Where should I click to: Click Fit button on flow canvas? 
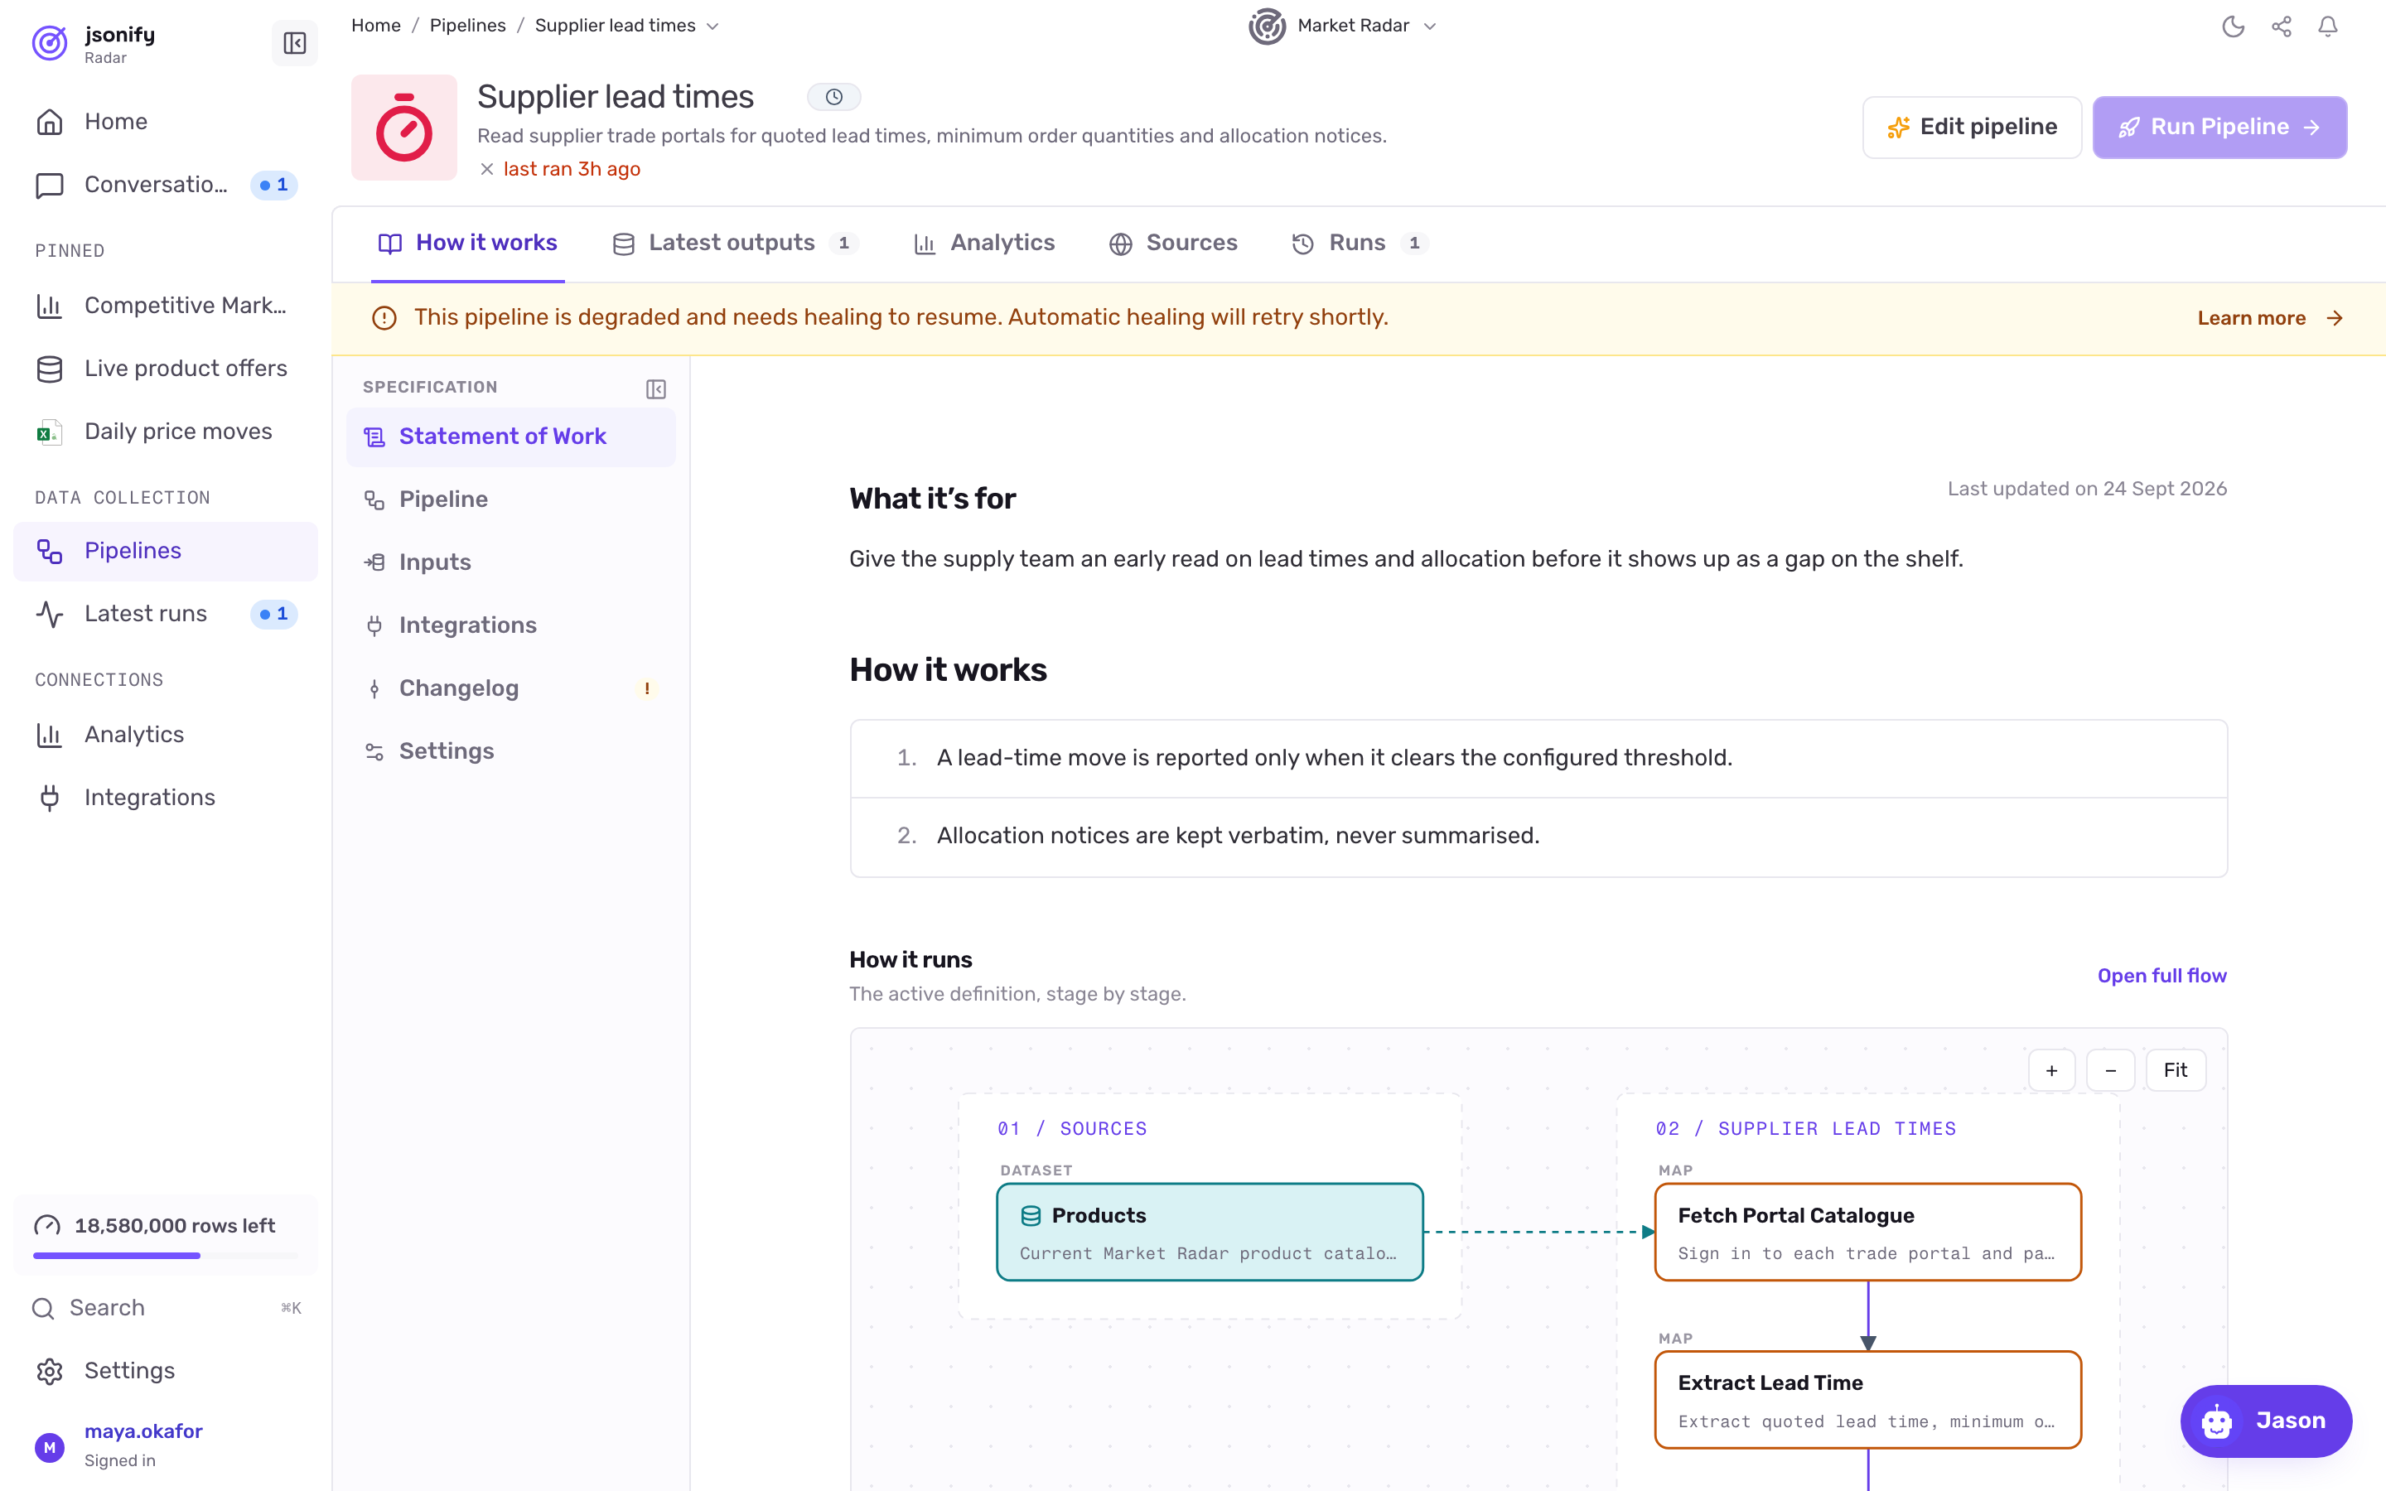[x=2175, y=1071]
